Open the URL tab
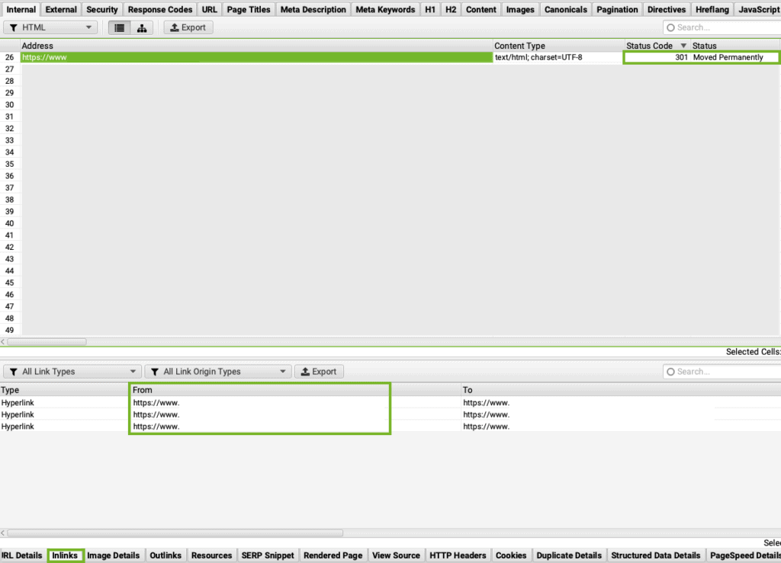Viewport: 781px width, 563px height. [209, 9]
